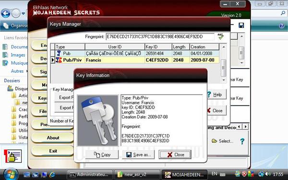The height and width of the screenshot is (180, 288).
Task: Click the Explorer help question icon
Action: point(282,26)
